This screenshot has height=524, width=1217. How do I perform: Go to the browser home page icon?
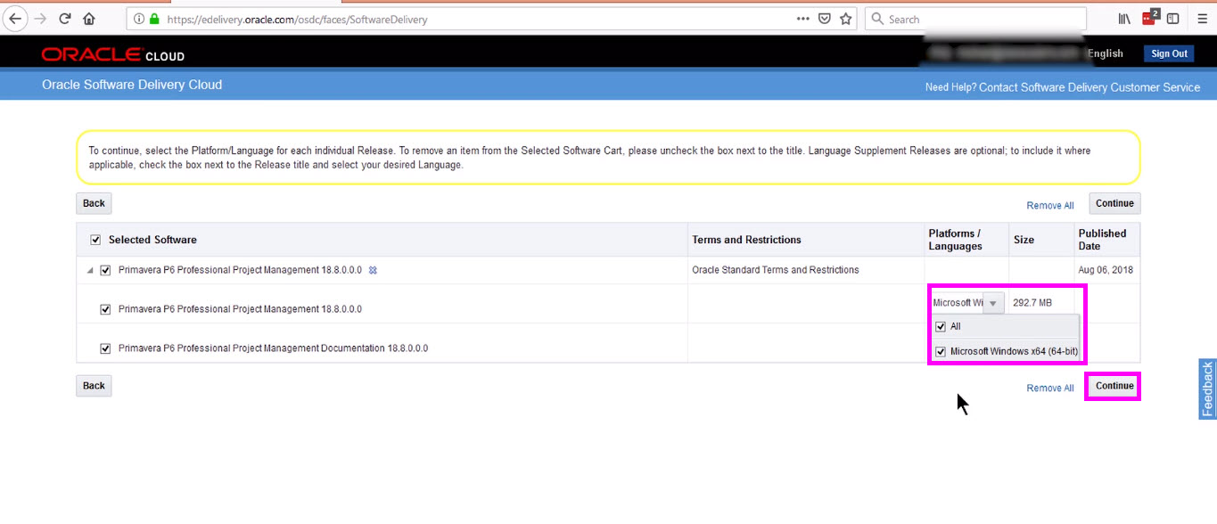[89, 18]
